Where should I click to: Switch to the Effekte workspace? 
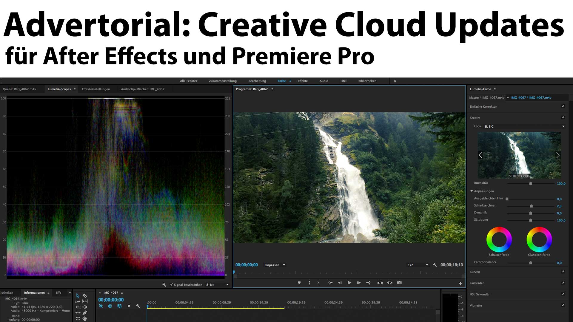(x=303, y=81)
